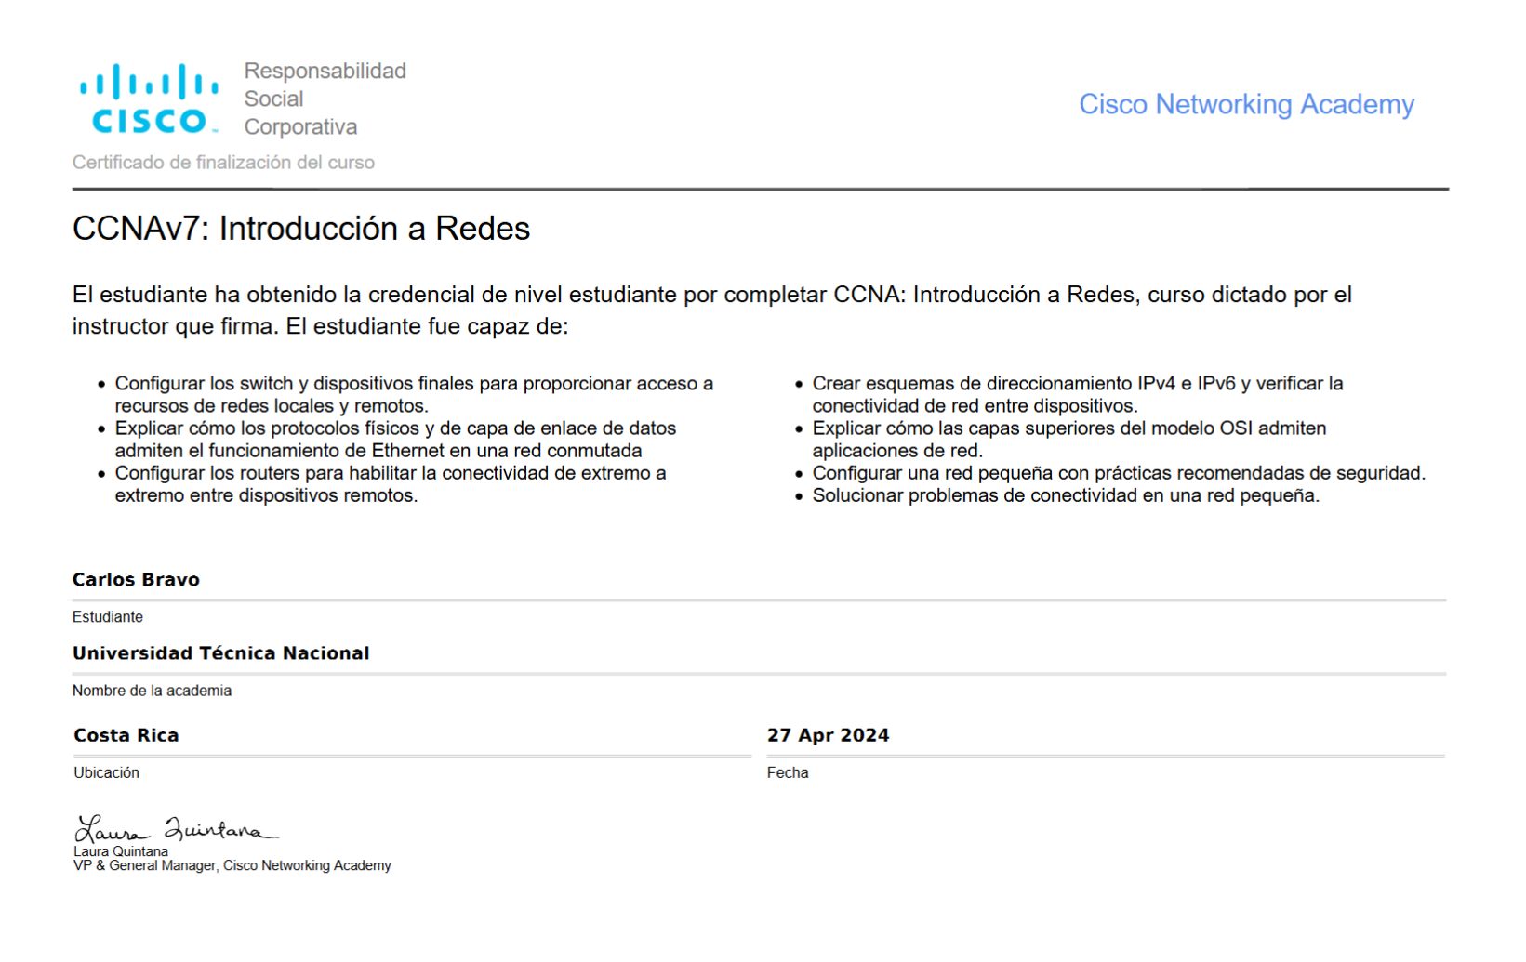Screen dimensions: 1526x962
Task: Click the 'Estudiante' field label
Action: click(108, 617)
